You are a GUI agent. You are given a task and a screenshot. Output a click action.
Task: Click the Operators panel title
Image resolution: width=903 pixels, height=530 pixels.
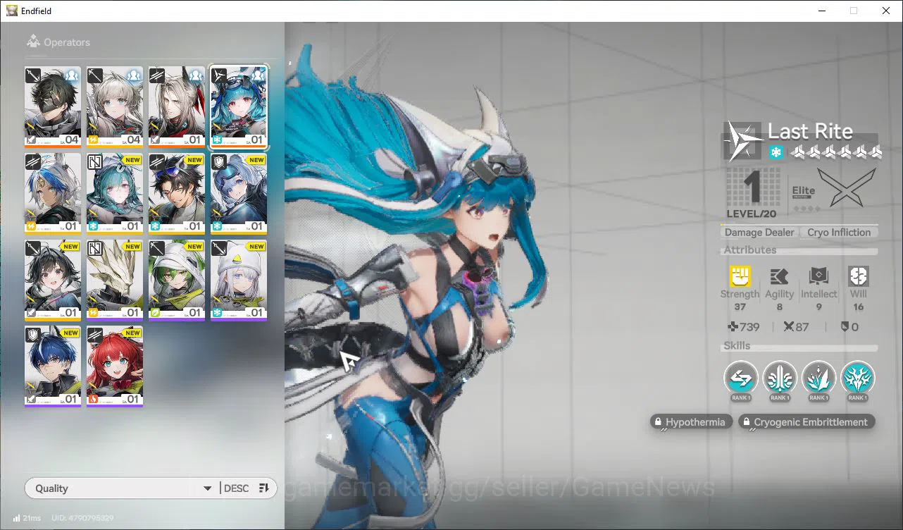67,42
